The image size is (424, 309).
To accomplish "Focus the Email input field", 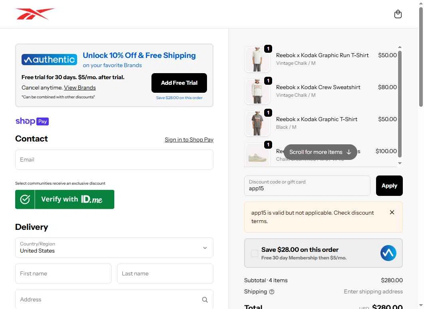I will pyautogui.click(x=114, y=159).
